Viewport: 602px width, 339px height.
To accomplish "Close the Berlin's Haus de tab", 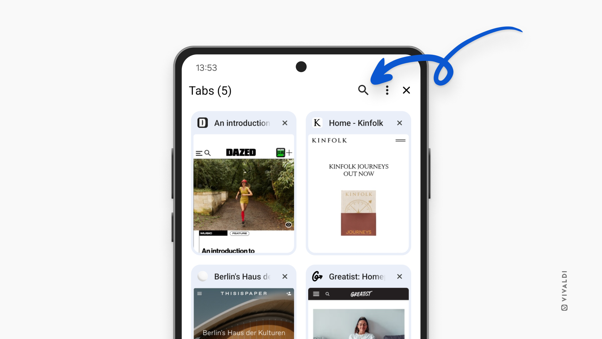I will [x=284, y=276].
